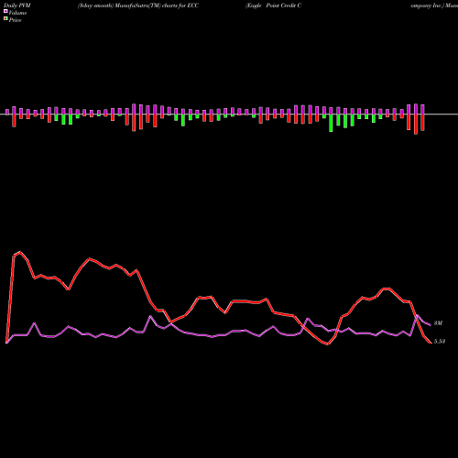Image resolution: width=458 pixels, height=458 pixels.
Task: Click the 8M volume end label
Action: point(438,323)
